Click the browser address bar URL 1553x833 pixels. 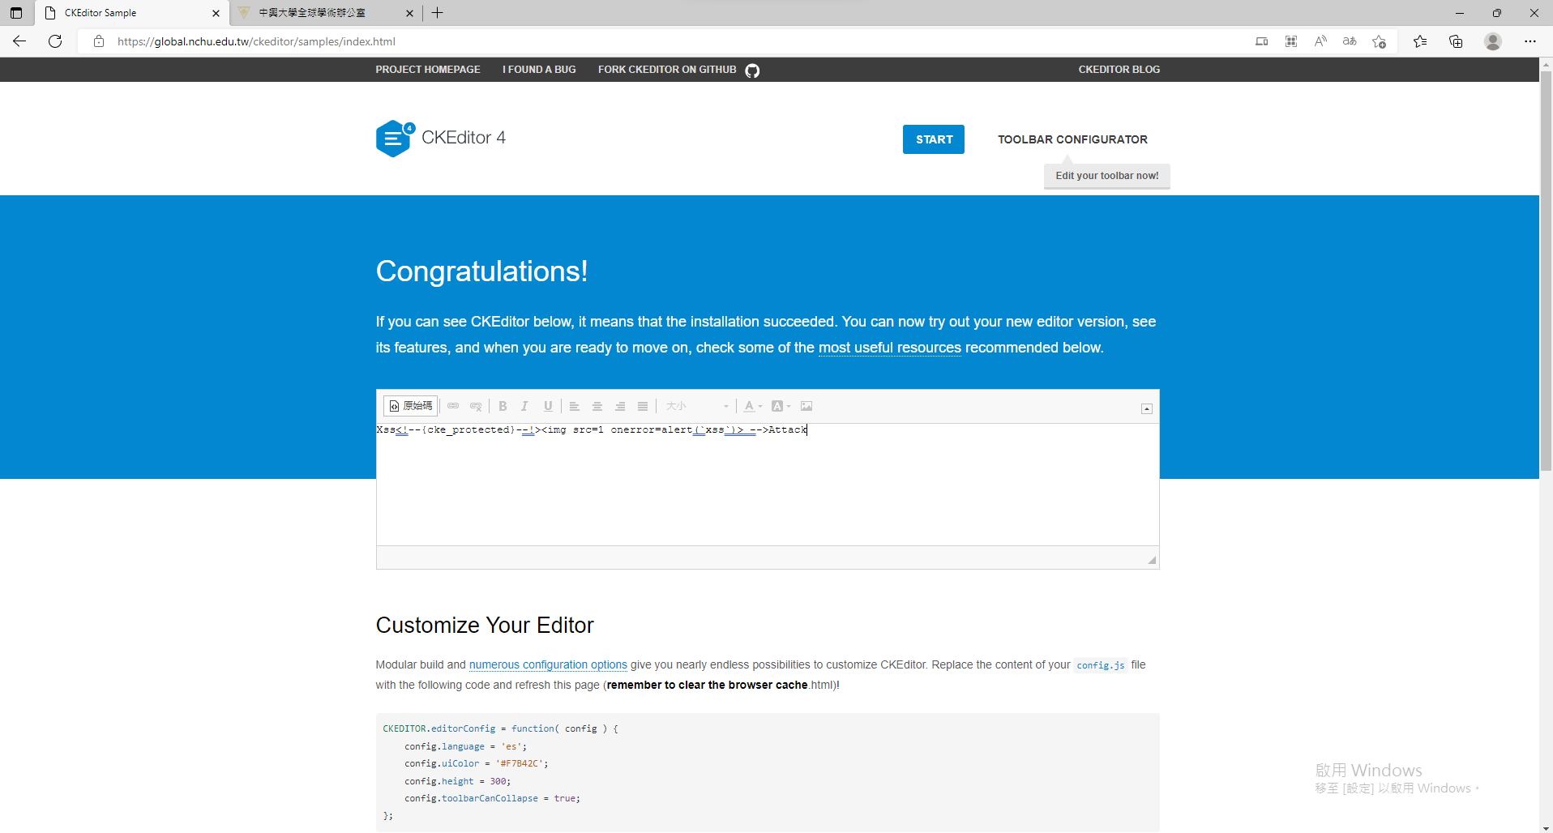[256, 41]
